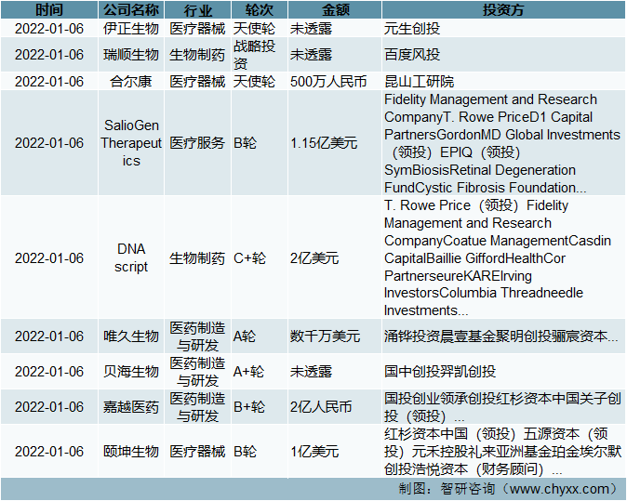Image resolution: width=627 pixels, height=501 pixels.
Task: Select the 嘉越医药 company entry
Action: coord(131,407)
